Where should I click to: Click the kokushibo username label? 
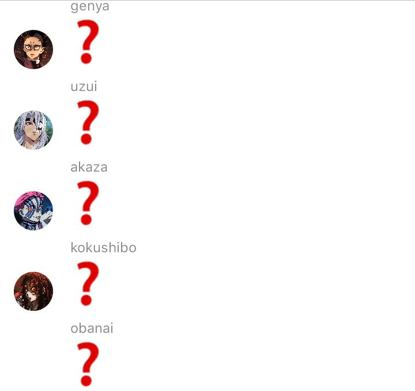[104, 248]
